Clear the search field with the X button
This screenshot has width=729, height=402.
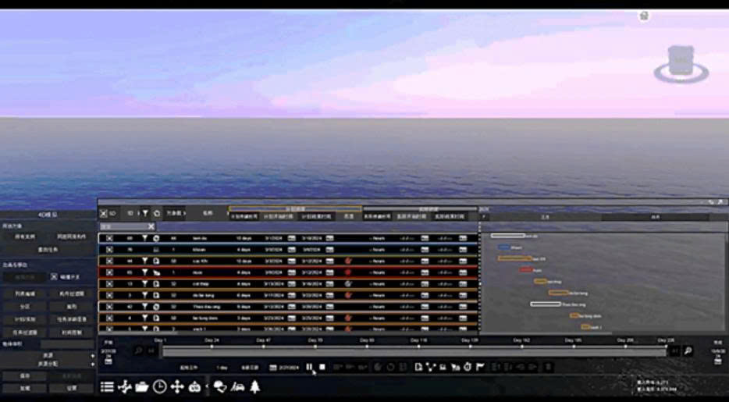tap(151, 226)
